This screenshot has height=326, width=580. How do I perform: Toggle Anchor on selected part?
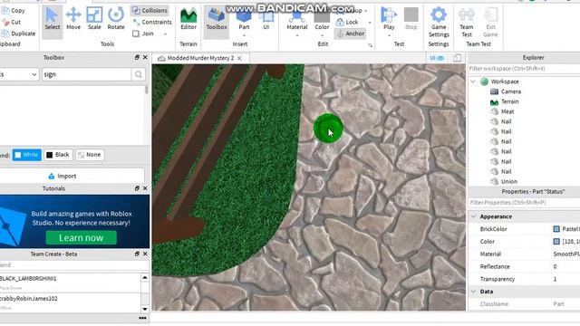(x=350, y=34)
